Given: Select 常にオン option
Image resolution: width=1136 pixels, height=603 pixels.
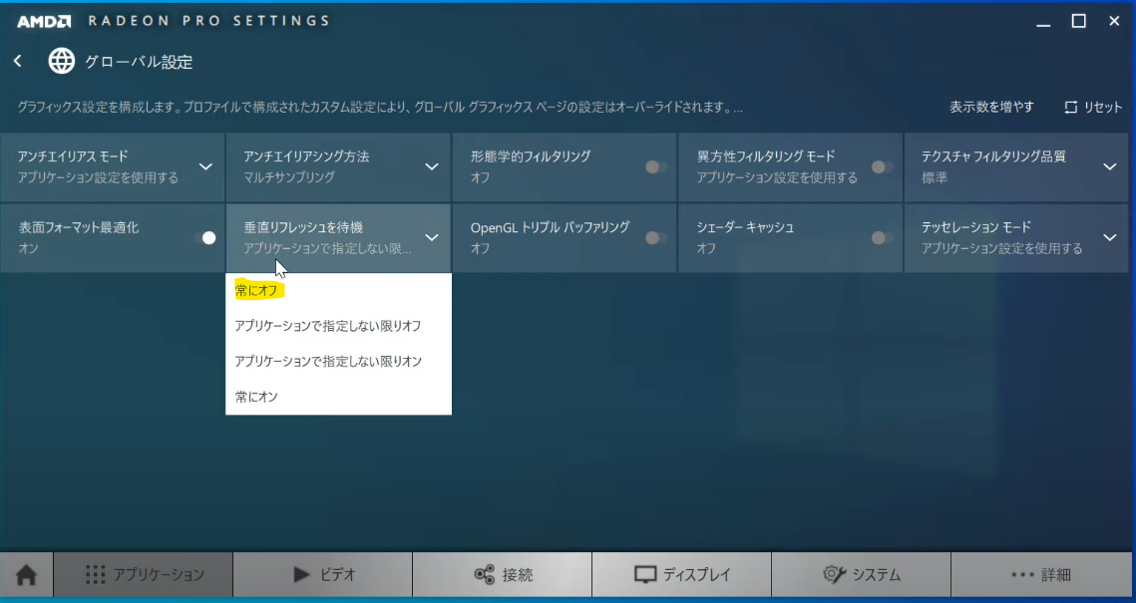Looking at the screenshot, I should pos(338,397).
